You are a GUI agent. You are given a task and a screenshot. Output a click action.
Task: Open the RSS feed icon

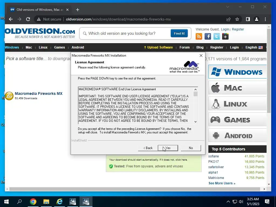[199, 36]
